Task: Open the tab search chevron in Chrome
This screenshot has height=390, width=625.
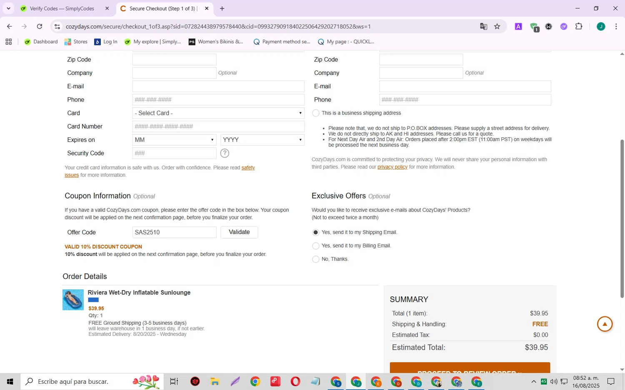Action: [8, 8]
